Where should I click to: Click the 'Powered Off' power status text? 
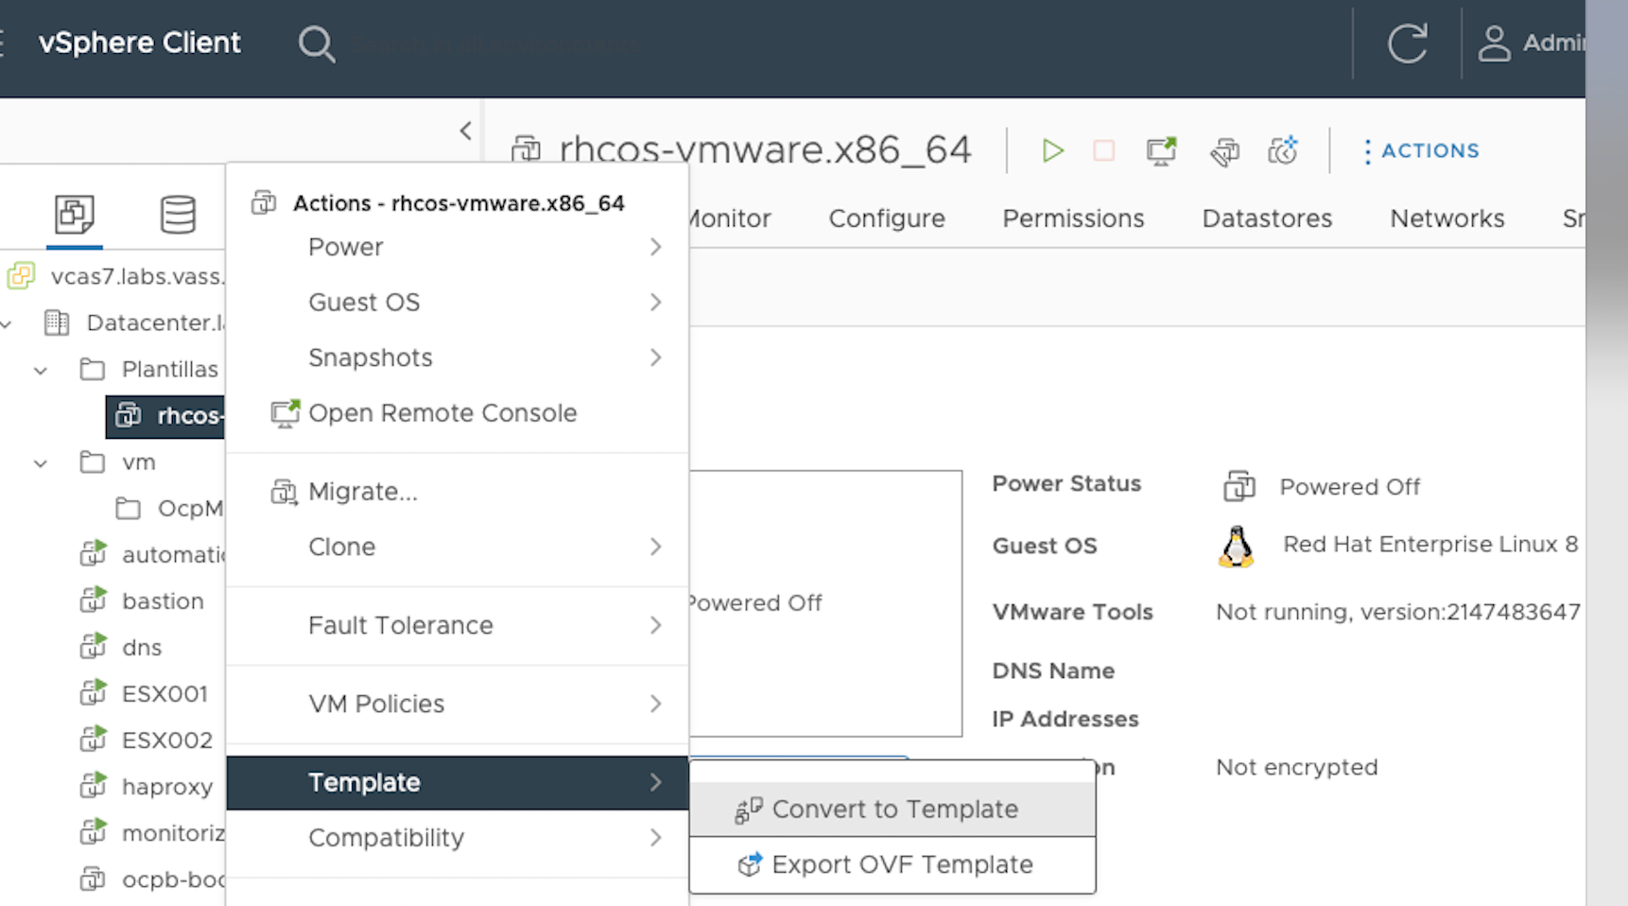[x=1349, y=487]
